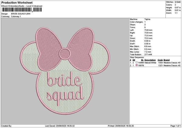Viewport: 182px width, 128px height.
Task: Click the 'Colorway 1' value
Action: pos(16,17)
